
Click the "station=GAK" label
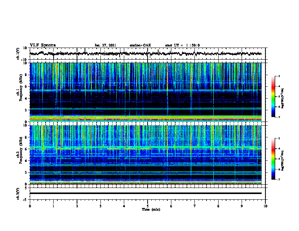point(140,45)
